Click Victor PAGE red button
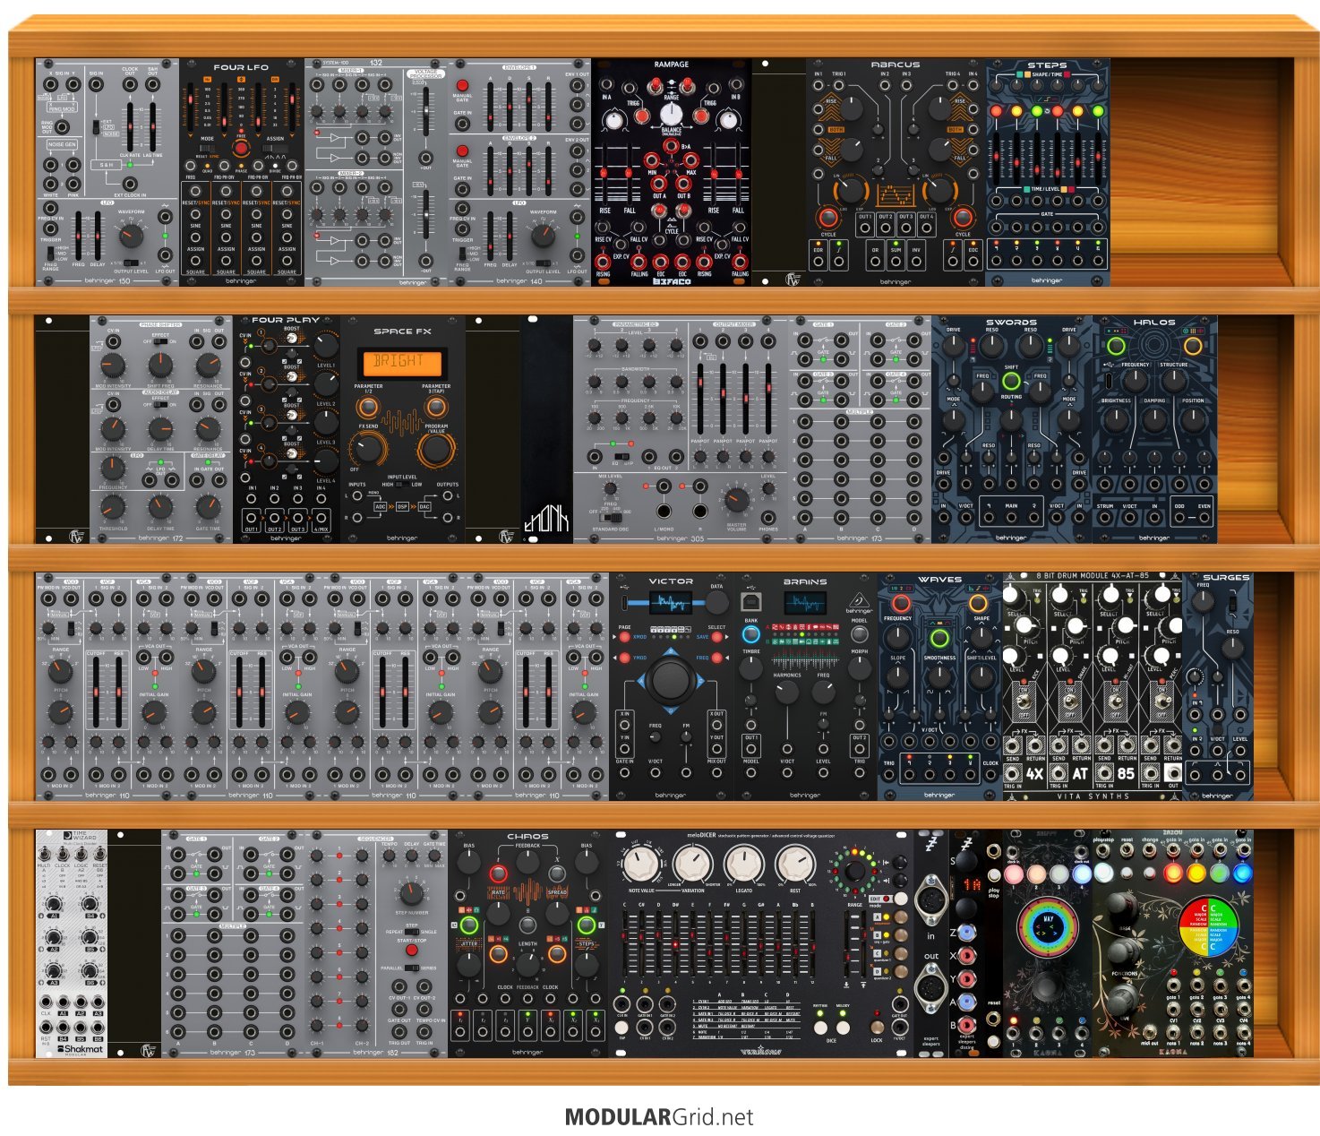The height and width of the screenshot is (1136, 1320). [624, 637]
